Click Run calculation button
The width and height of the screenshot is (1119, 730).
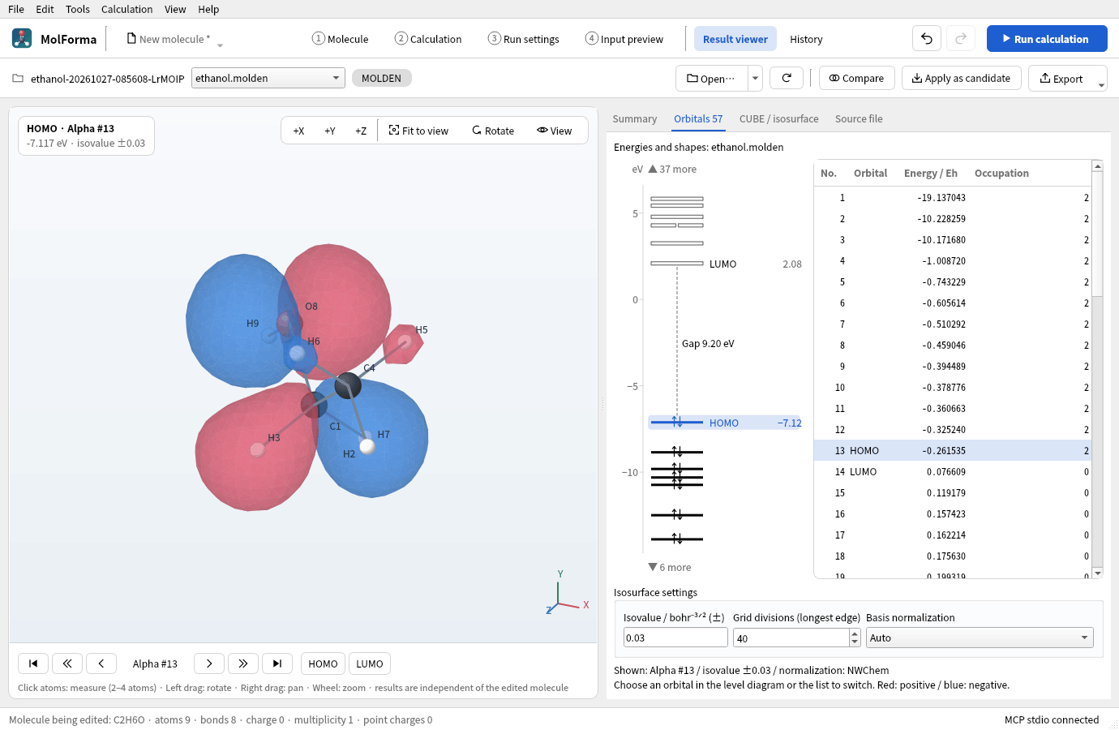(x=1047, y=38)
